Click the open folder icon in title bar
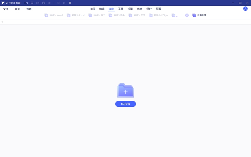This screenshot has height=157, width=251. (26, 3)
